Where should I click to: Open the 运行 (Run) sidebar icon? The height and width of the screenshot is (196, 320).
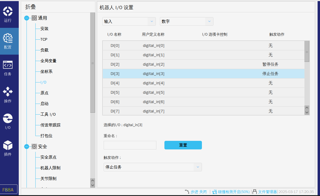click(8, 12)
